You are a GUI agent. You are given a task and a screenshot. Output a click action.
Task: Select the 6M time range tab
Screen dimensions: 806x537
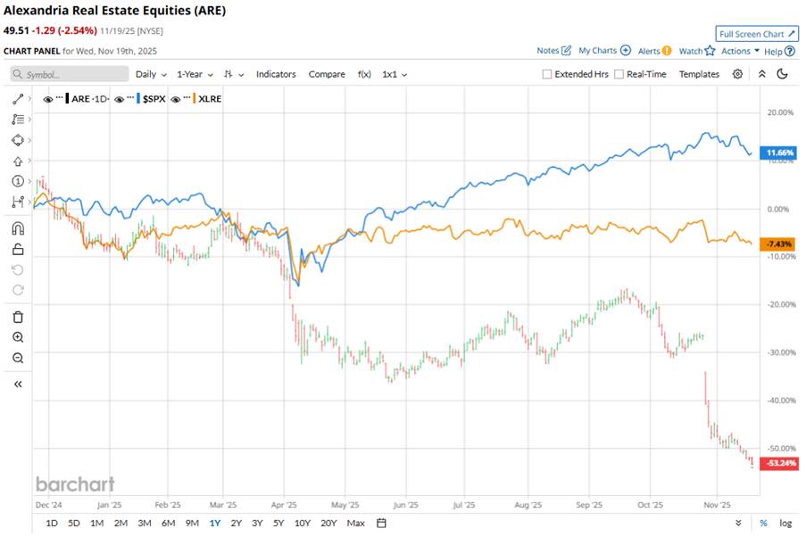pyautogui.click(x=168, y=523)
